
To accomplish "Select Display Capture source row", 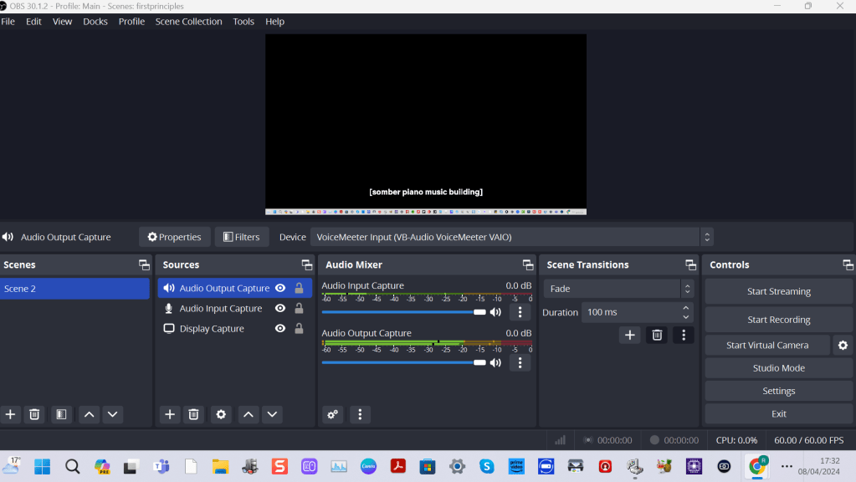I will 235,329.
